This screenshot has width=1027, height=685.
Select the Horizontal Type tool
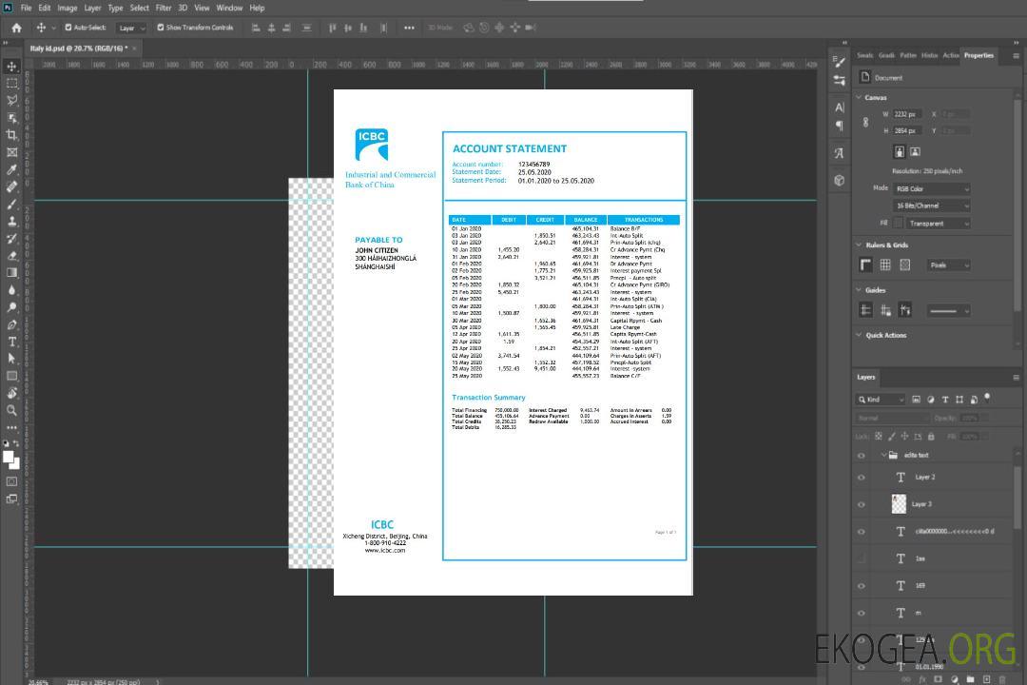[x=11, y=342]
